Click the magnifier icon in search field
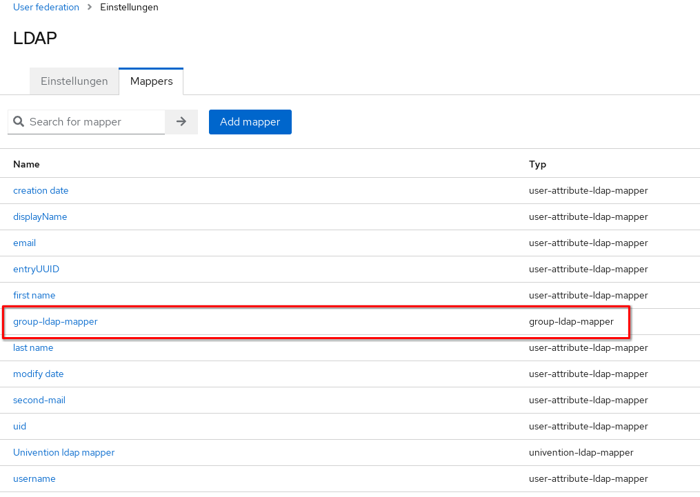The height and width of the screenshot is (497, 700). point(19,122)
